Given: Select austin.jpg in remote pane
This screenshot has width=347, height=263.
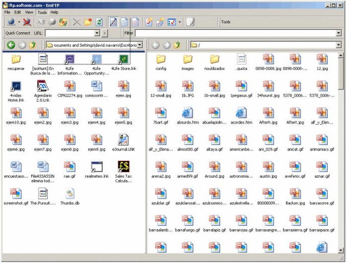Looking at the screenshot, I should [x=268, y=170].
